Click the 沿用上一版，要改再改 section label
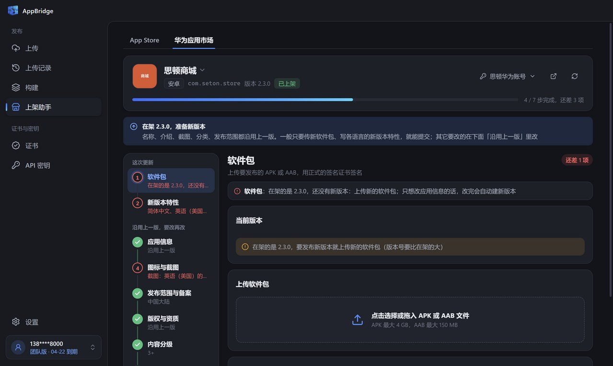This screenshot has width=613, height=366. coord(159,228)
